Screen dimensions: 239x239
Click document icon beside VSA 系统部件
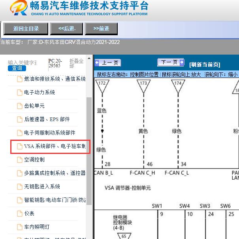(x=19, y=146)
